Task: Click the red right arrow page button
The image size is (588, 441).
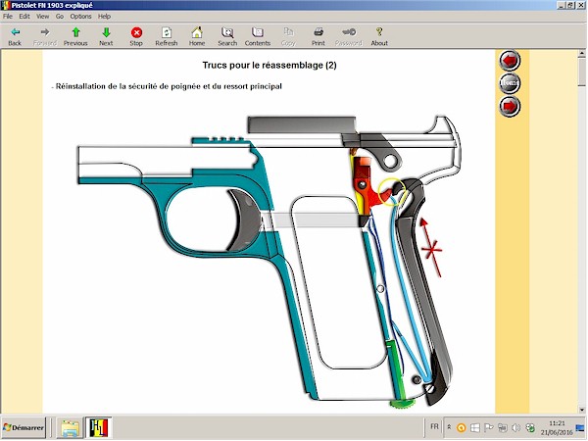Action: pyautogui.click(x=510, y=106)
